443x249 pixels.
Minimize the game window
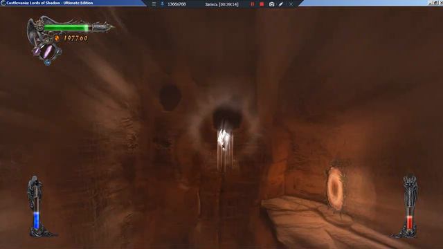click(x=431, y=3)
